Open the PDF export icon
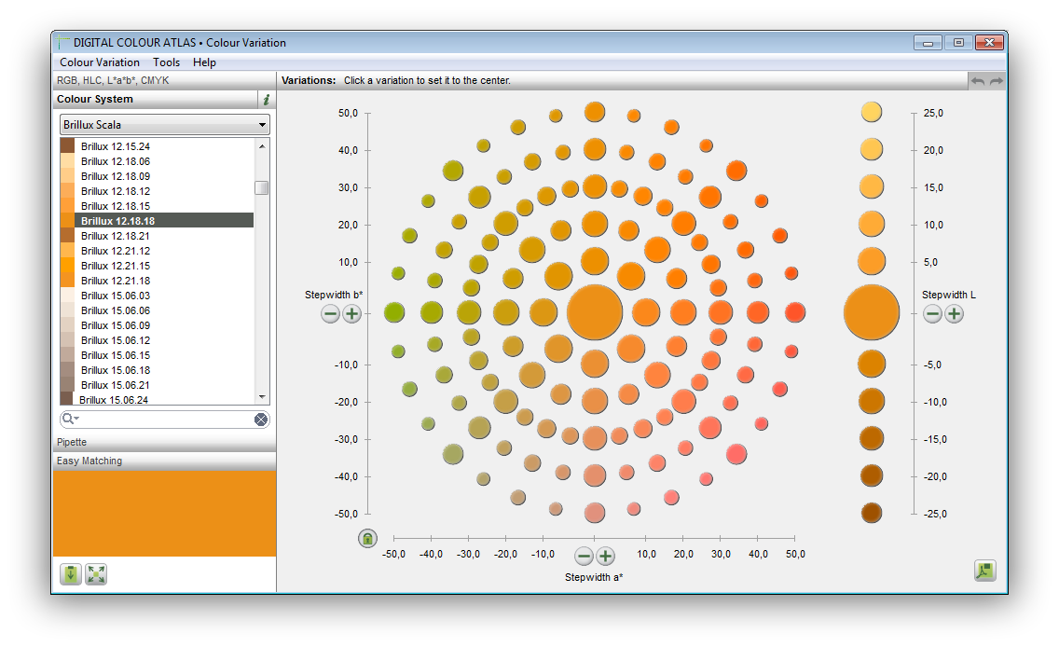 coord(984,570)
